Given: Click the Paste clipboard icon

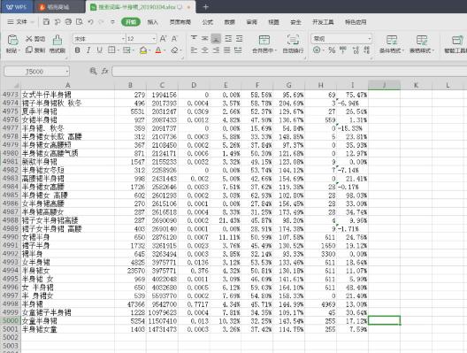Looking at the screenshot, I should click(x=12, y=40).
